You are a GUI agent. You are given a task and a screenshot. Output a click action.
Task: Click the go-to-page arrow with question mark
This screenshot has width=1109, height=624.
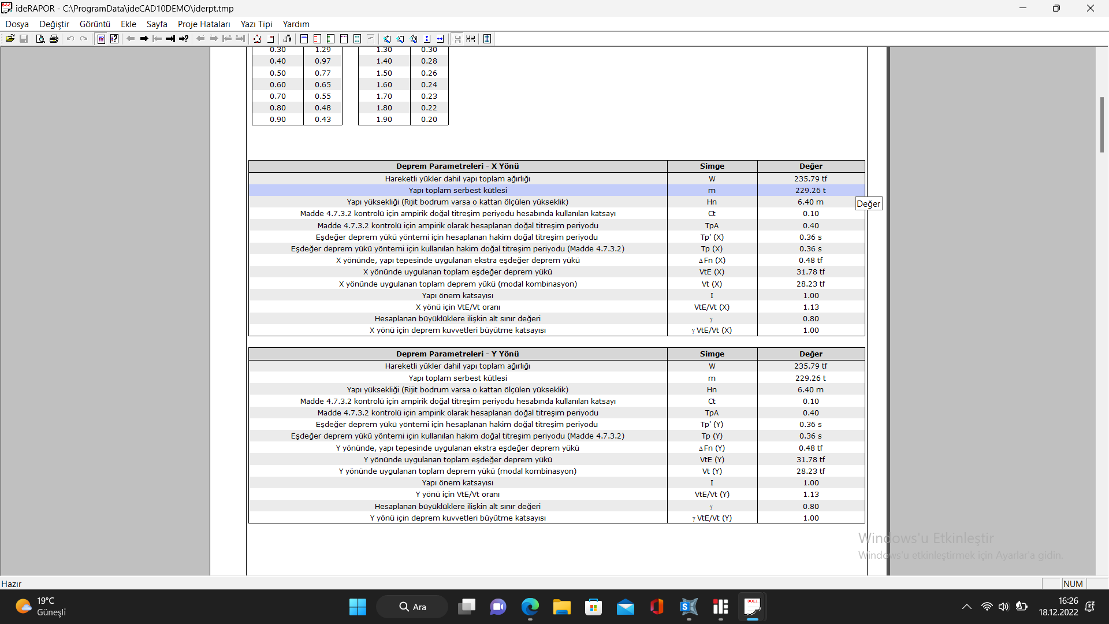point(184,39)
